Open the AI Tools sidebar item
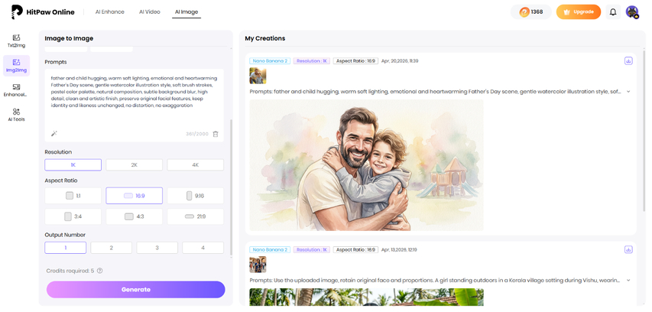The width and height of the screenshot is (652, 312). click(16, 115)
